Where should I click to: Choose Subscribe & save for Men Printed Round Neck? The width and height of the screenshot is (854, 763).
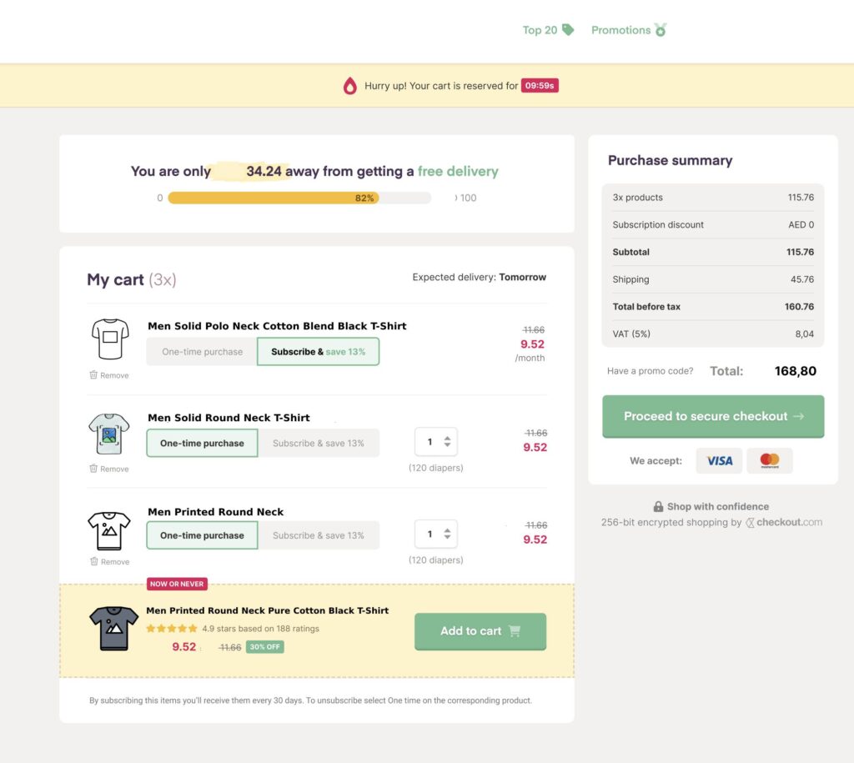pyautogui.click(x=318, y=535)
